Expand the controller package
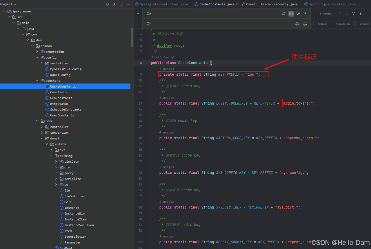Viewport: 371px width, 249px height. (x=42, y=127)
